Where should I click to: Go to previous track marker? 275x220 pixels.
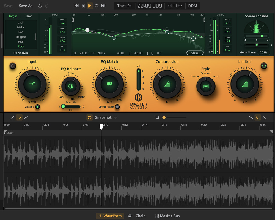(83, 6)
